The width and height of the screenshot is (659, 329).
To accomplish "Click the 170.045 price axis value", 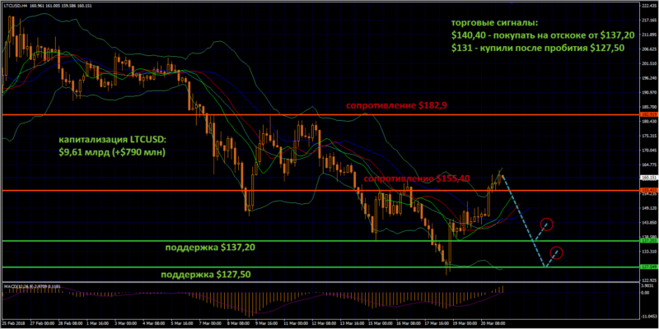I will (647, 151).
